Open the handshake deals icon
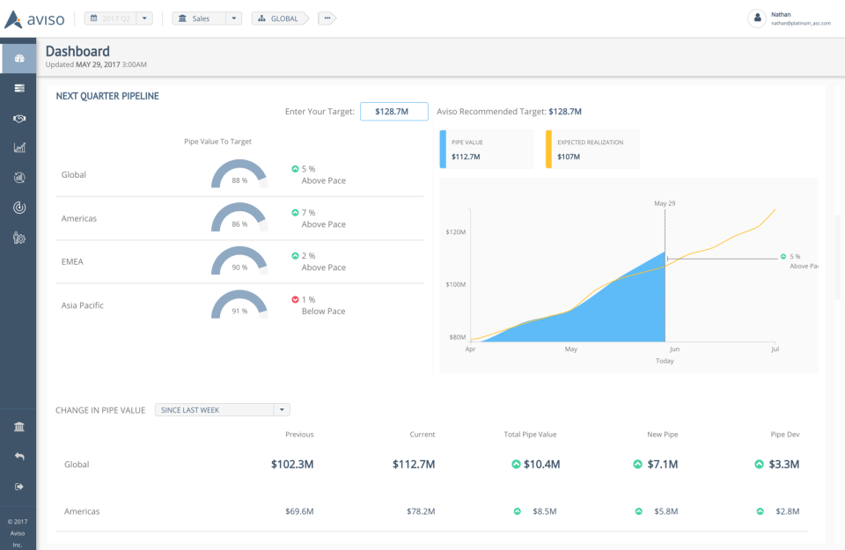Screen dimensions: 845x550 click(18, 118)
